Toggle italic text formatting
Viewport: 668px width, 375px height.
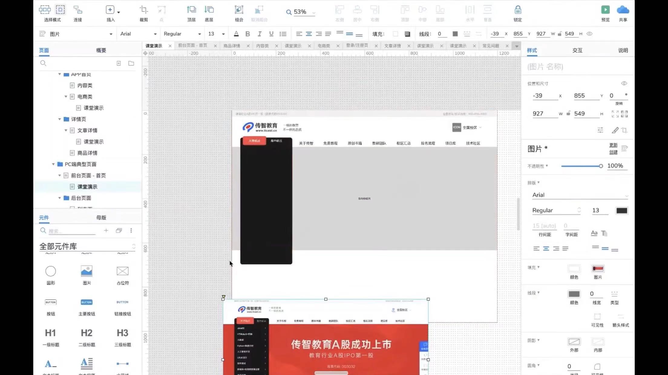[259, 34]
